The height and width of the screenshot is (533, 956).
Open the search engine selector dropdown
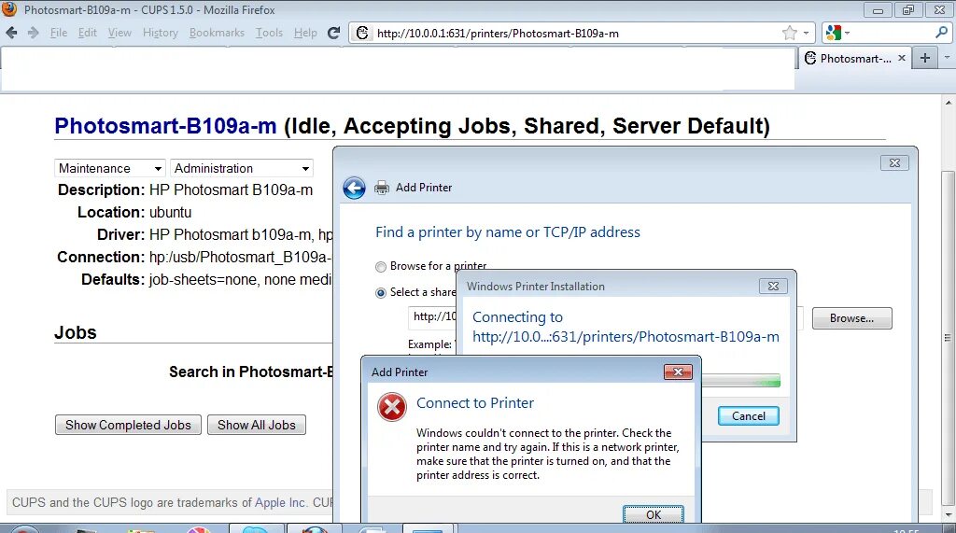(x=837, y=33)
